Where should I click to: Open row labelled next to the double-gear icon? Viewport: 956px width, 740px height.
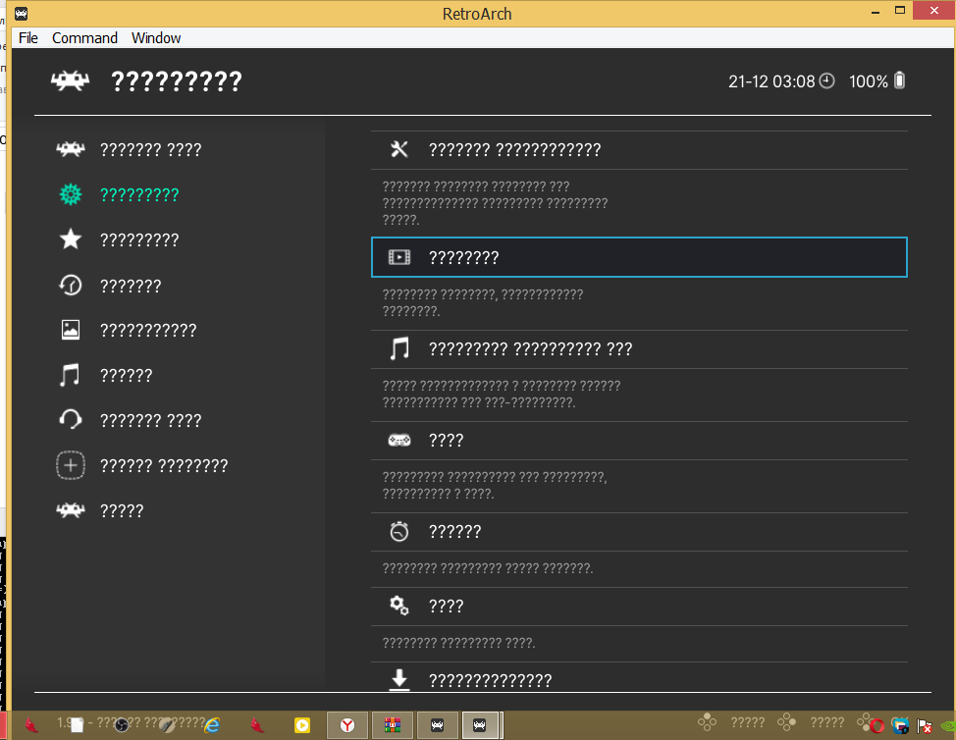639,606
